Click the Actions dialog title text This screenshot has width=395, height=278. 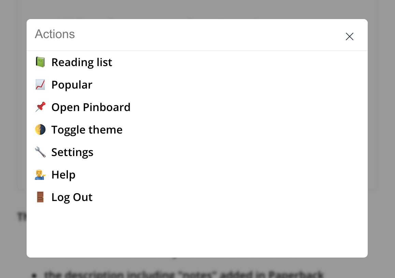coord(55,34)
